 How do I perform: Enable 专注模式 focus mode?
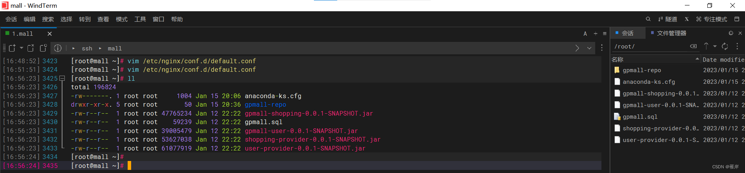pyautogui.click(x=712, y=19)
